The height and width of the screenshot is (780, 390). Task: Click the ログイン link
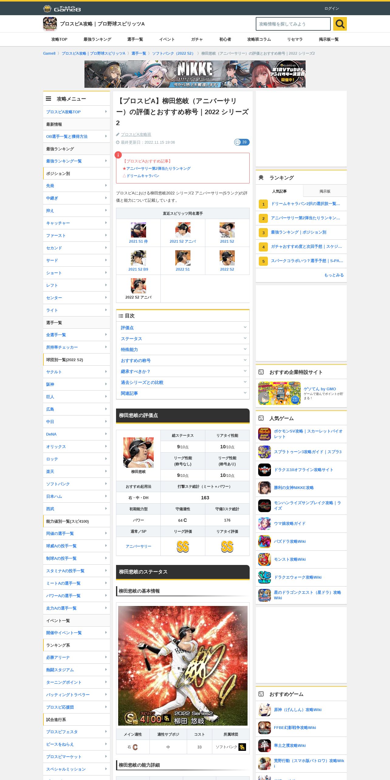click(x=332, y=9)
